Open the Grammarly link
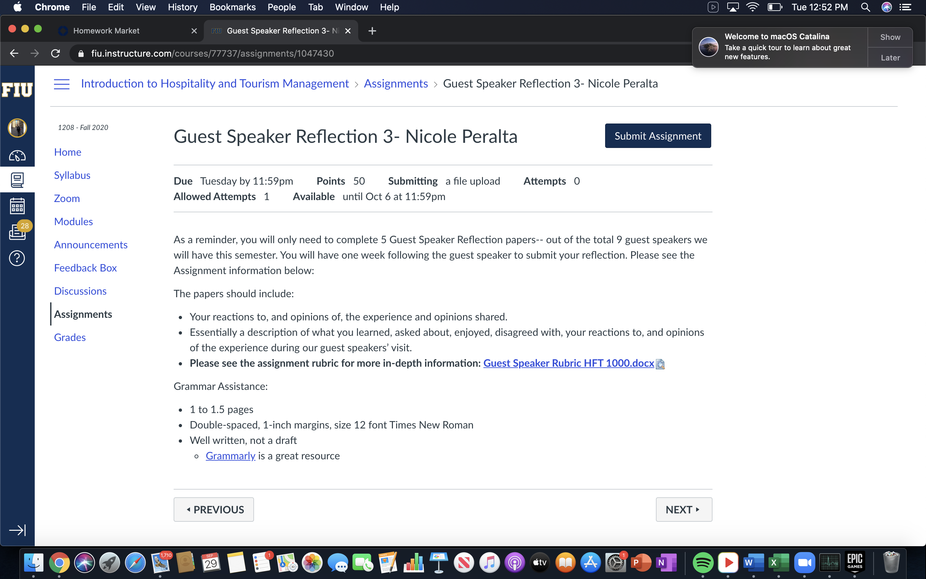Viewport: 926px width, 579px height. [x=230, y=456]
